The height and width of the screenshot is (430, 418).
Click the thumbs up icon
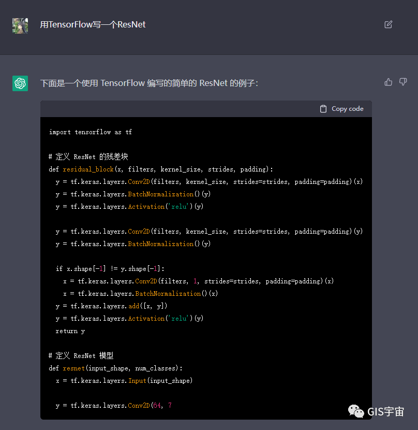pos(388,82)
